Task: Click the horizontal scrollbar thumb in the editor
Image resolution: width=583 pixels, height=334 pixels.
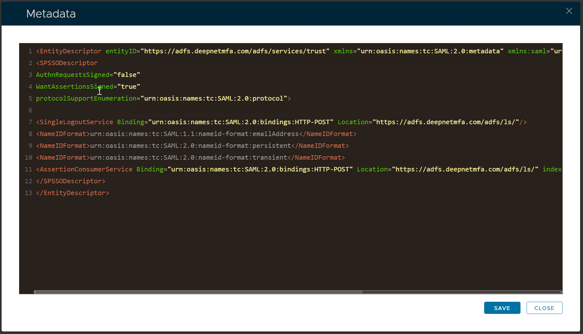Action: [198, 292]
